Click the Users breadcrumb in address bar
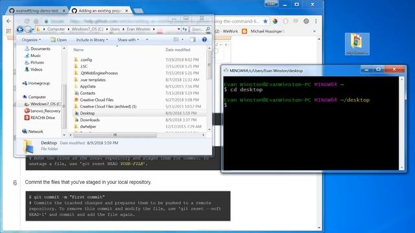 point(115,29)
